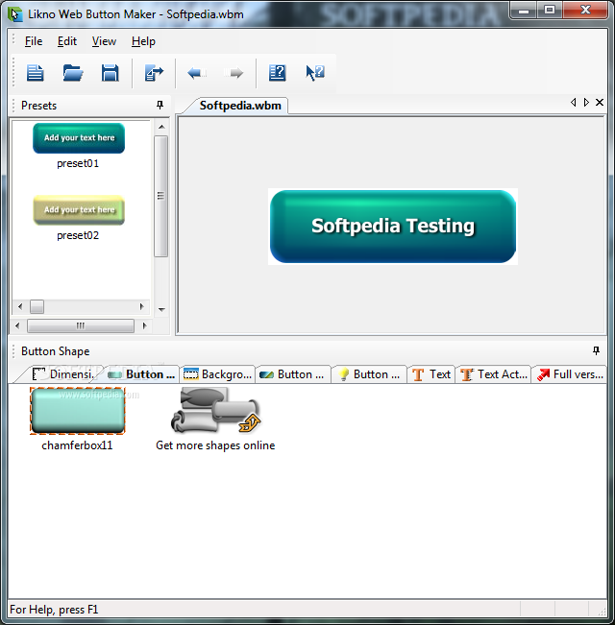This screenshot has height=625, width=615.
Task: Save project with the floppy disk icon
Action: 111,73
